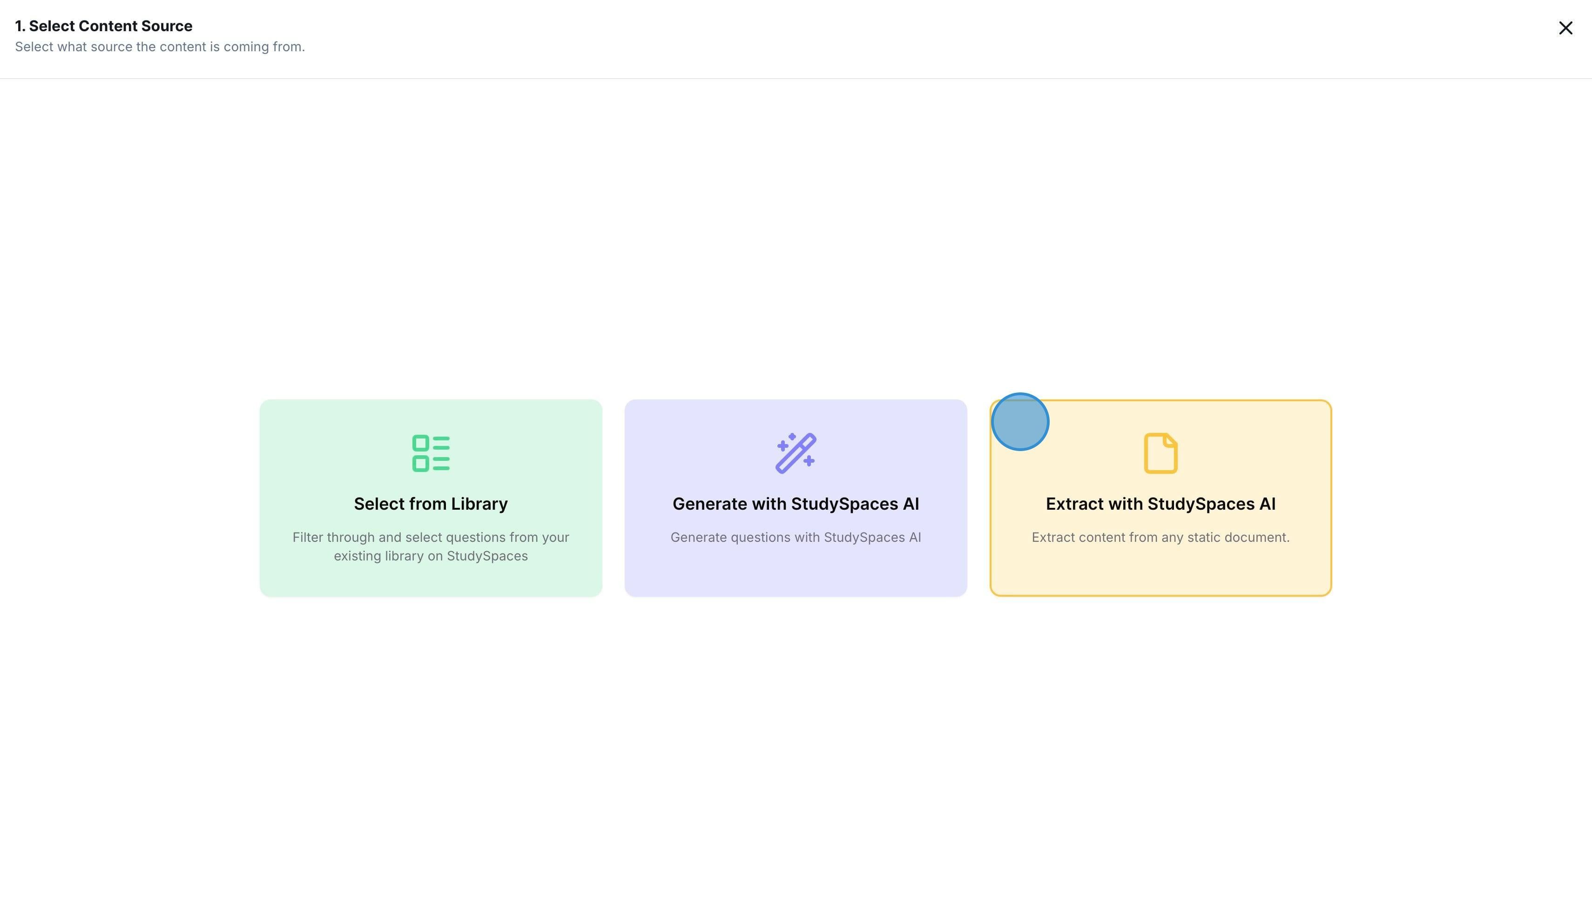The width and height of the screenshot is (1592, 917).
Task: Choose Generate with StudySpaces AI heading
Action: coord(796,504)
